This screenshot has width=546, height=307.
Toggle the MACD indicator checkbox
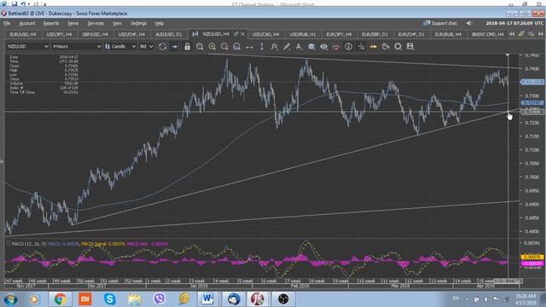[x=9, y=244]
